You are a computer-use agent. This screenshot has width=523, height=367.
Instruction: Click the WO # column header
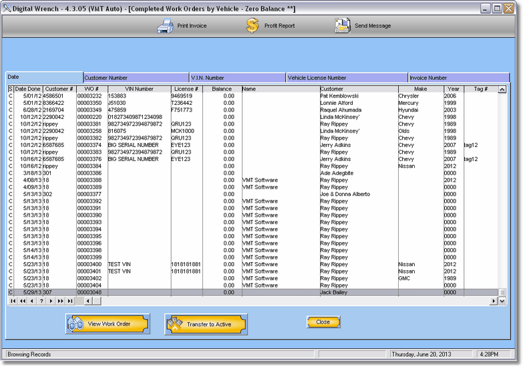[92, 89]
